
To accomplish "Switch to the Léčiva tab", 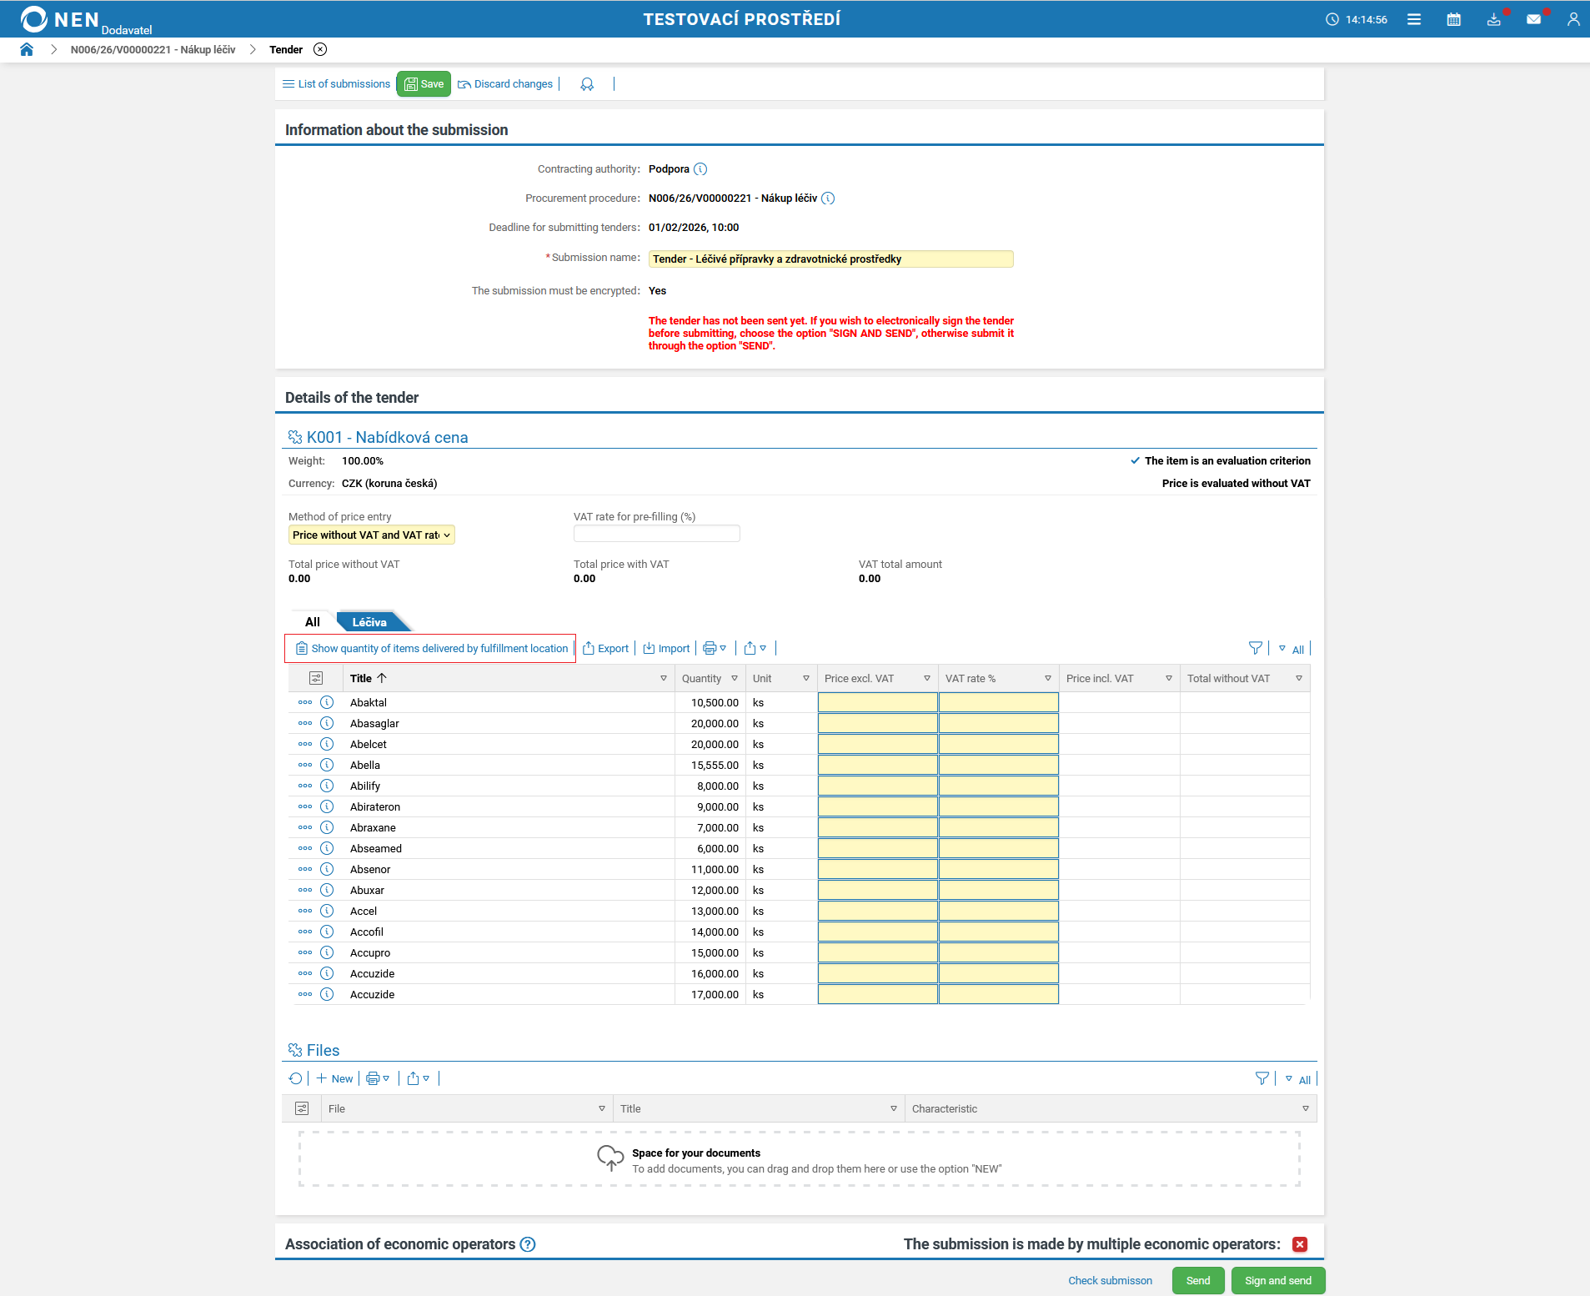I will pyautogui.click(x=369, y=622).
